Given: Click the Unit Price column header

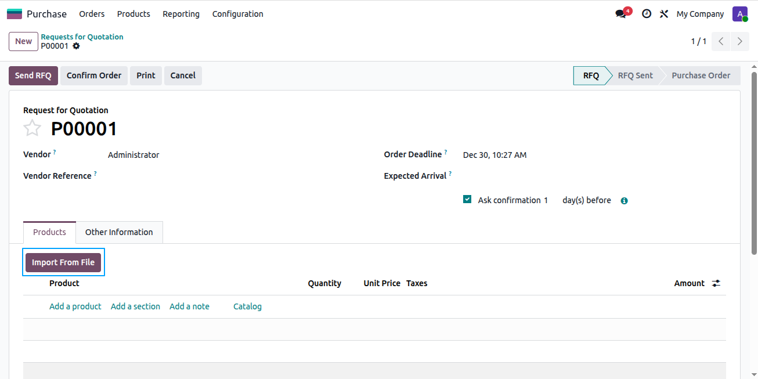Looking at the screenshot, I should tap(382, 283).
